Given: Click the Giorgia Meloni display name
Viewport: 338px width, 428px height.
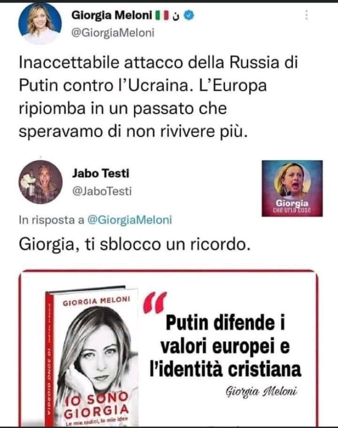Looking at the screenshot, I should 112,16.
